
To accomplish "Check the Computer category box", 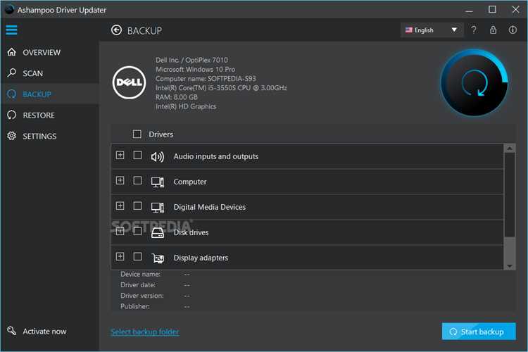I will (x=137, y=180).
